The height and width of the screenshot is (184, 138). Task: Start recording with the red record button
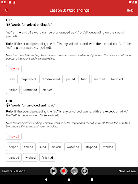(64, 171)
